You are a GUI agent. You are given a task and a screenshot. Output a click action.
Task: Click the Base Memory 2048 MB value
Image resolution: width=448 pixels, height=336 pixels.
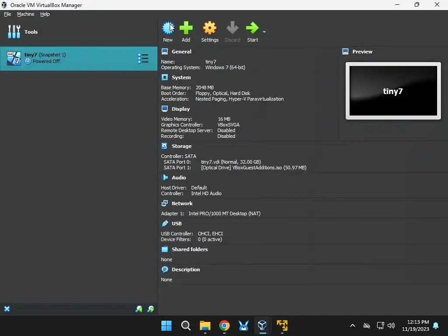[205, 87]
